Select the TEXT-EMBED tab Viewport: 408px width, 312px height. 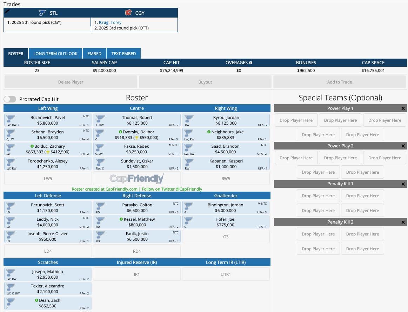pos(123,53)
